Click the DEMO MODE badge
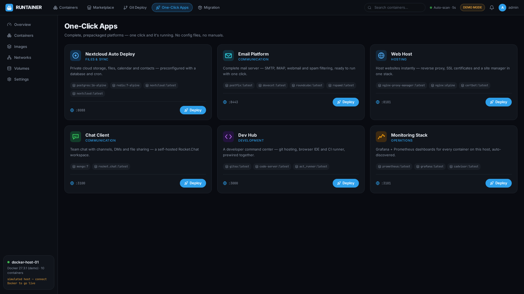 point(472,8)
